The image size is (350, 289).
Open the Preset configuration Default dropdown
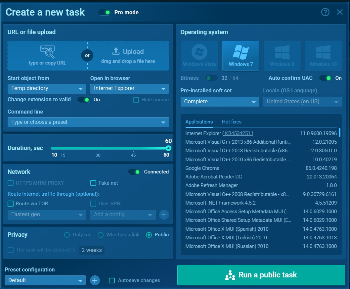[x=45, y=280]
